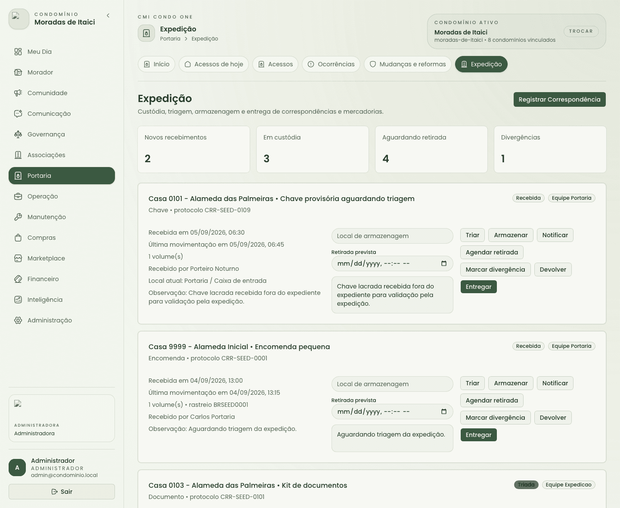Click the Associações building icon
Image resolution: width=620 pixels, height=508 pixels.
pyautogui.click(x=18, y=155)
